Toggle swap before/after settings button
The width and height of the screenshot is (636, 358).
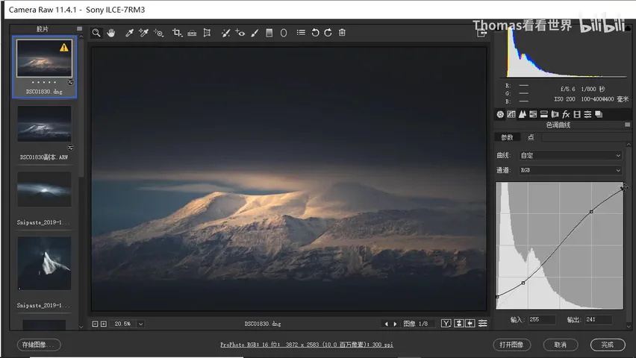pyautogui.click(x=459, y=323)
